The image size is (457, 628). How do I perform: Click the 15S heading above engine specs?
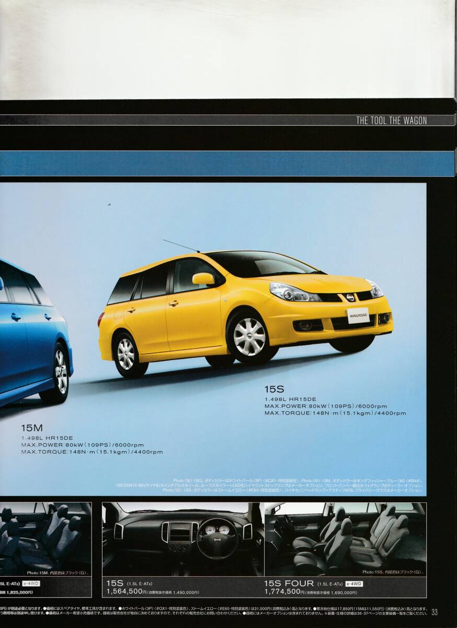pyautogui.click(x=274, y=389)
